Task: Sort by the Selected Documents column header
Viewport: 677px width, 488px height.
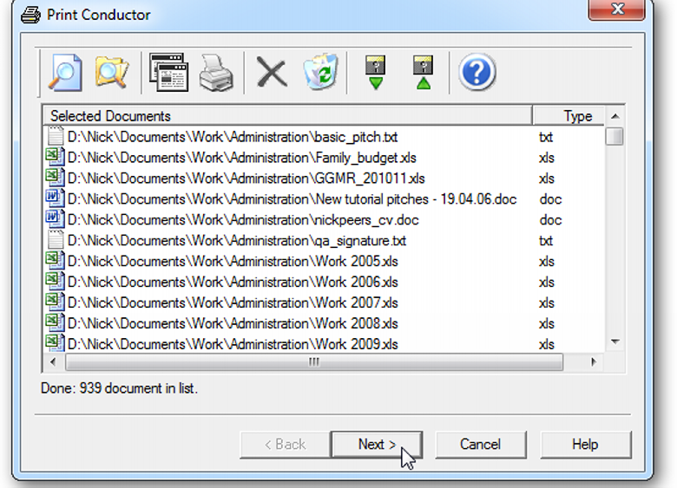Action: [x=286, y=115]
